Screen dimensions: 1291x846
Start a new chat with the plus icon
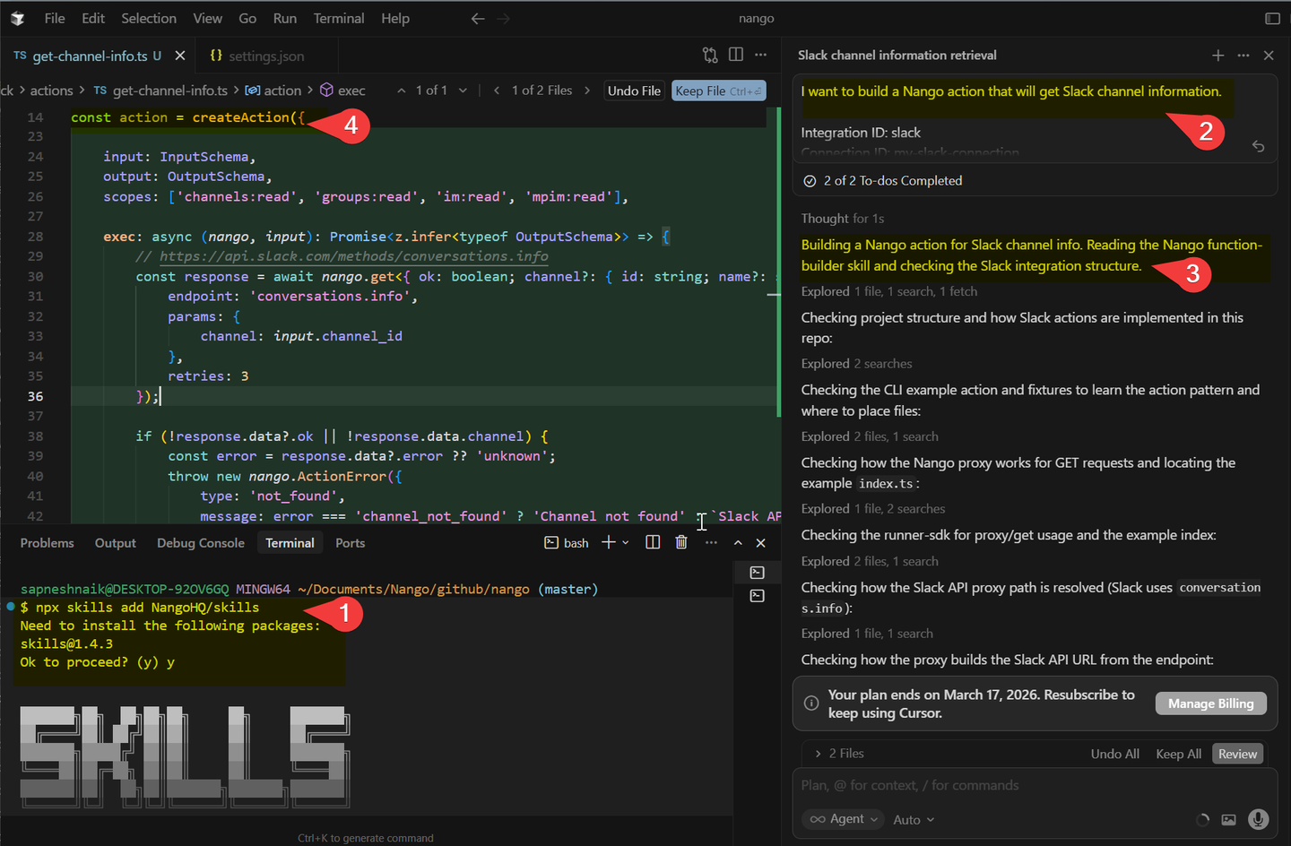pyautogui.click(x=1217, y=56)
